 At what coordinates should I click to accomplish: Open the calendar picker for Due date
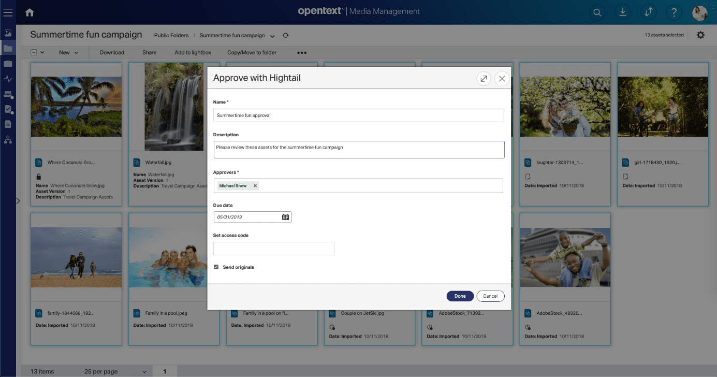point(286,217)
